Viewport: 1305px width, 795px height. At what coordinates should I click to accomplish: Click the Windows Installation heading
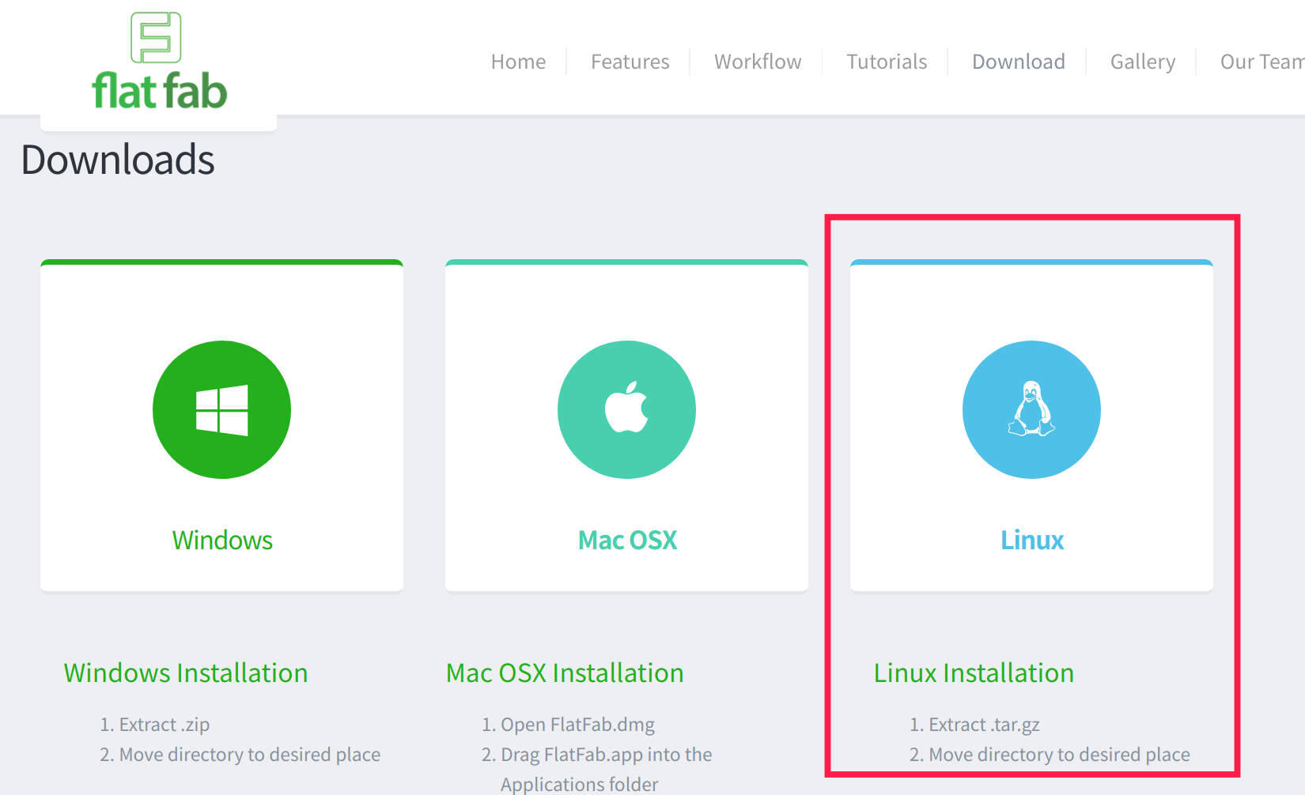coord(186,673)
